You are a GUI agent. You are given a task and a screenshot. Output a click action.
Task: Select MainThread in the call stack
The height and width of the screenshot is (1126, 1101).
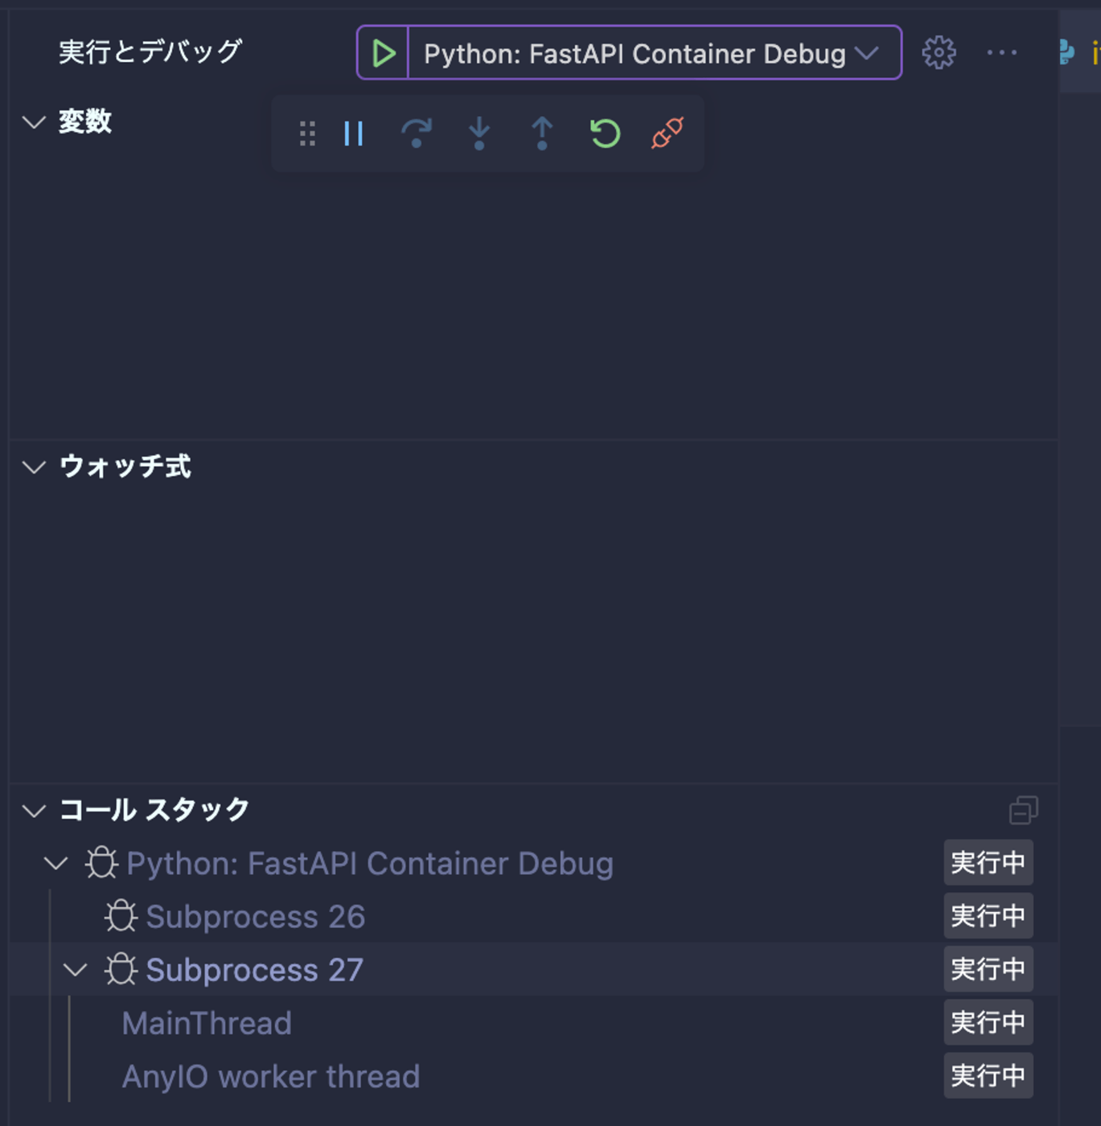pyautogui.click(x=207, y=1023)
